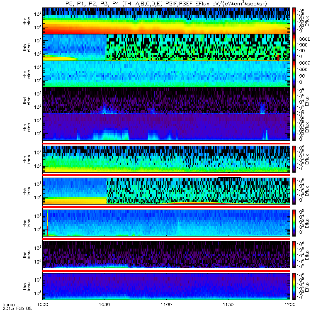Click inside the tha ions spectrogram panel
This screenshot has height=332, width=311.
[166, 159]
